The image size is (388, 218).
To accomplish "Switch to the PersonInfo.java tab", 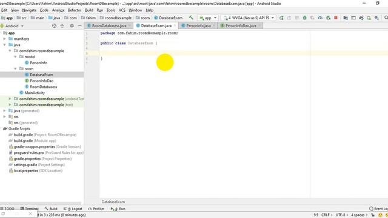I will click(x=198, y=25).
